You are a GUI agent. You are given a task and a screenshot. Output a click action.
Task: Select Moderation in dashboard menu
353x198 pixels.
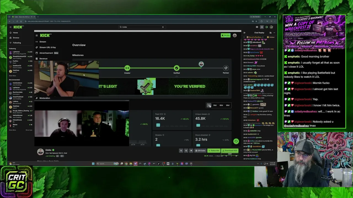pyautogui.click(x=43, y=98)
